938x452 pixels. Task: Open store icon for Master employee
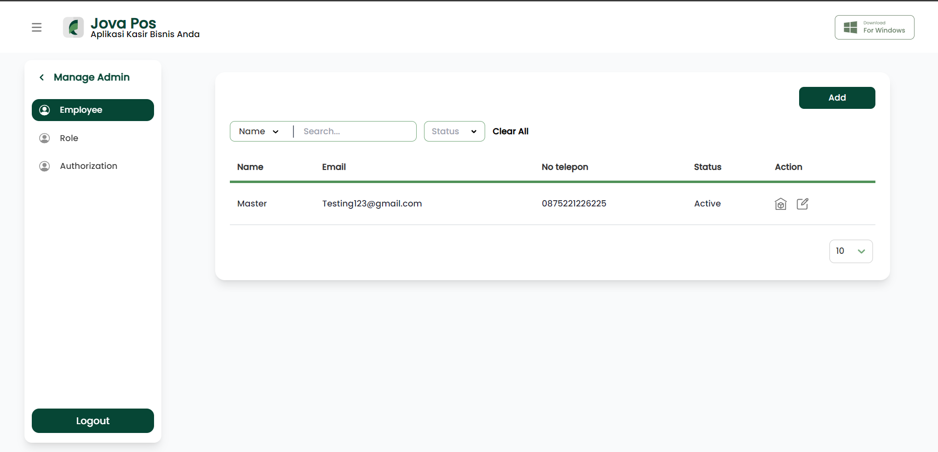pyautogui.click(x=781, y=204)
